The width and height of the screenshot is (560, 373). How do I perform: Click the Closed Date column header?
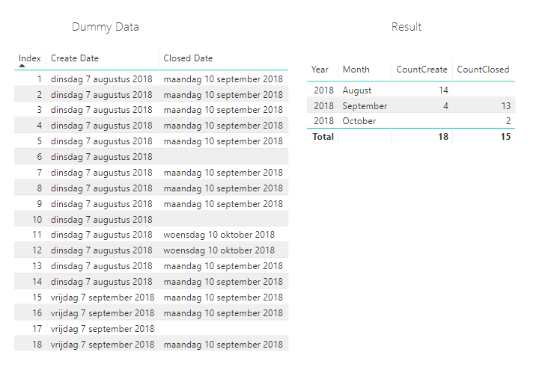pyautogui.click(x=188, y=58)
